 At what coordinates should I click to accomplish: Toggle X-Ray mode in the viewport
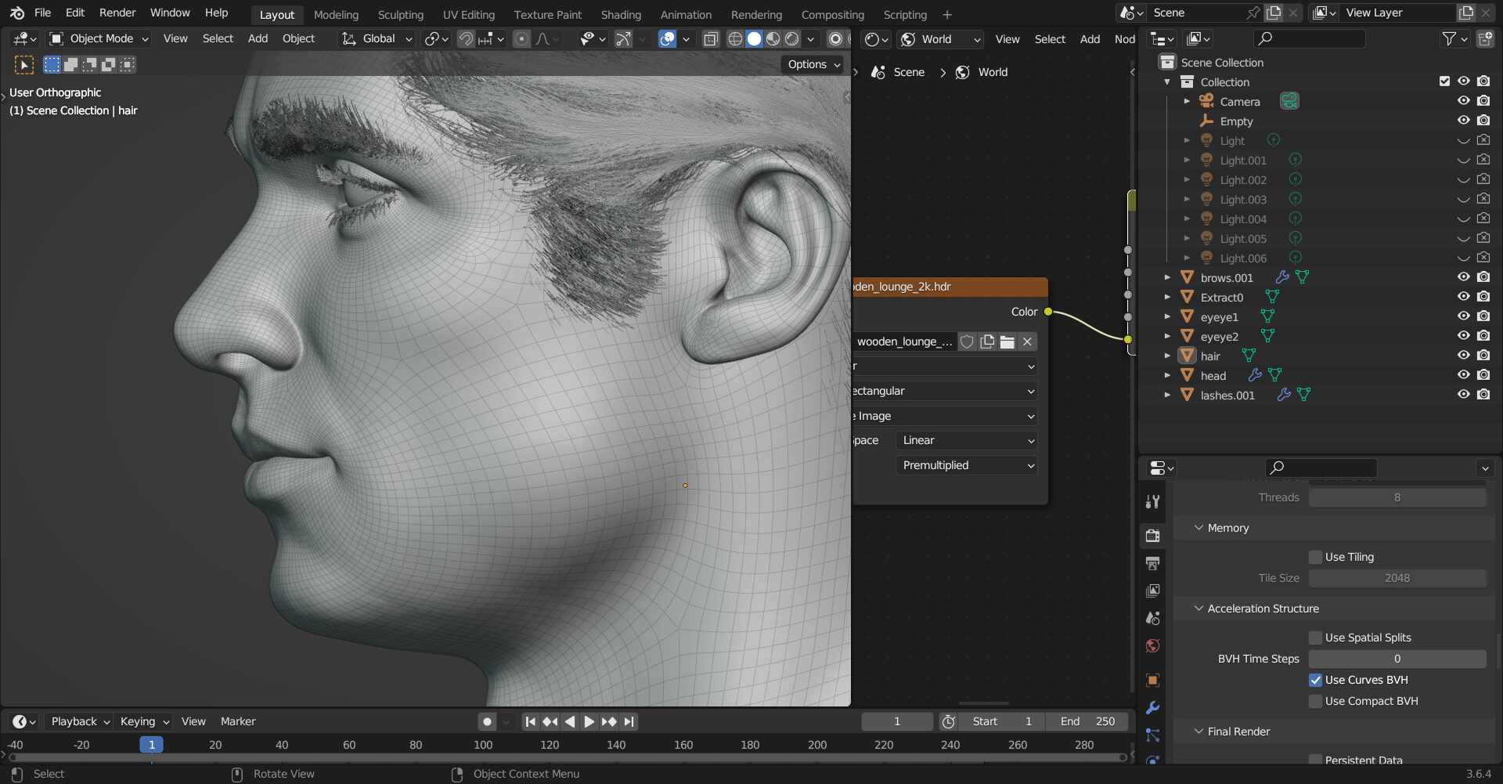tap(710, 39)
